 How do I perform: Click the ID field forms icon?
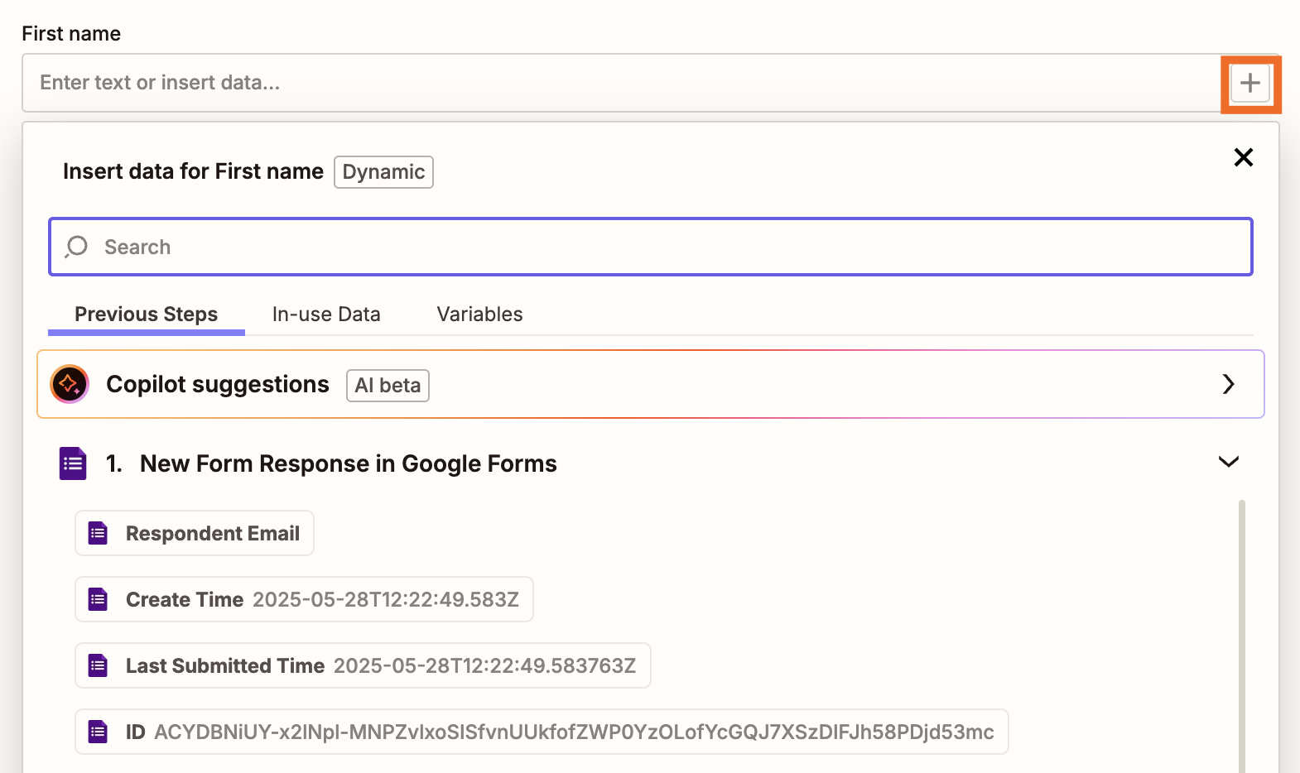pos(99,732)
